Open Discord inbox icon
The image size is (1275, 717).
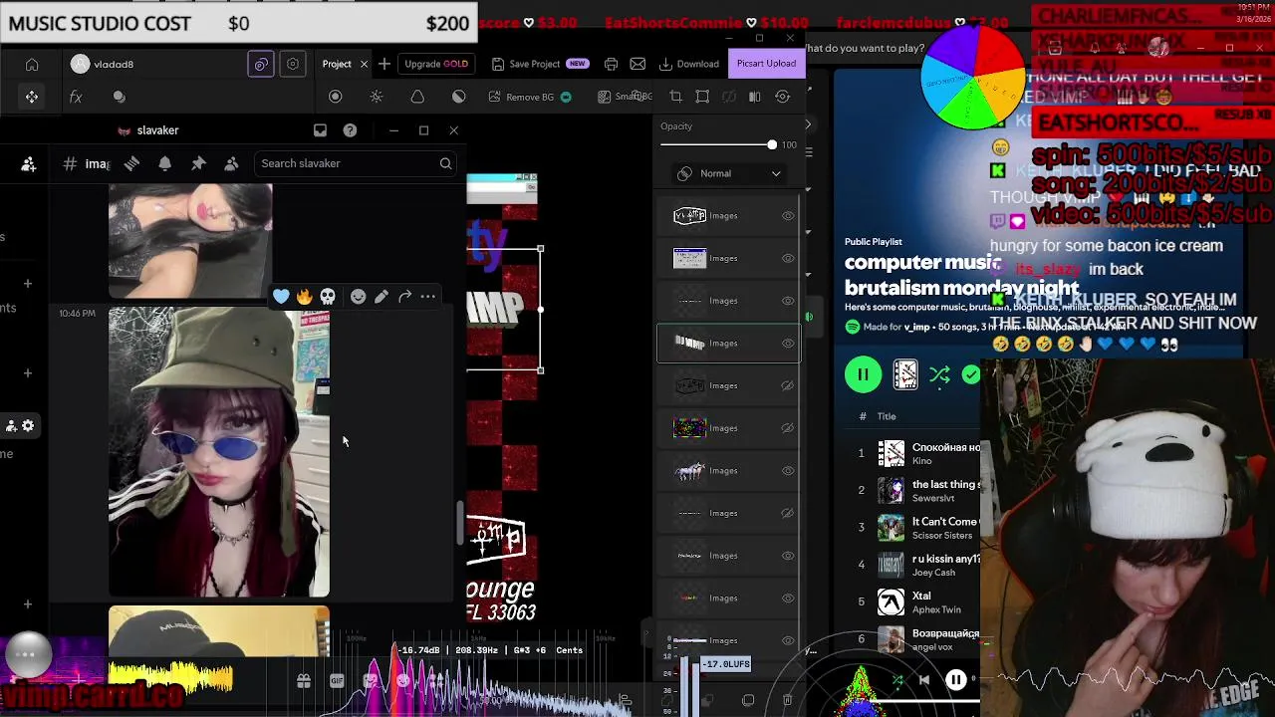(320, 130)
